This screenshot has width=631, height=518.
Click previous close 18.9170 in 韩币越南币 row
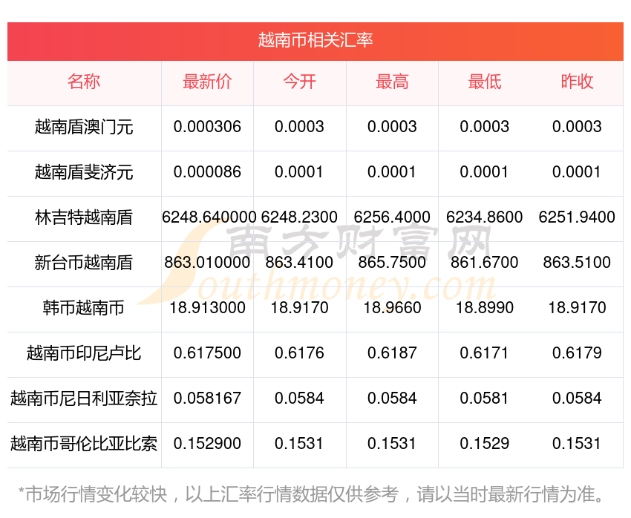(577, 308)
